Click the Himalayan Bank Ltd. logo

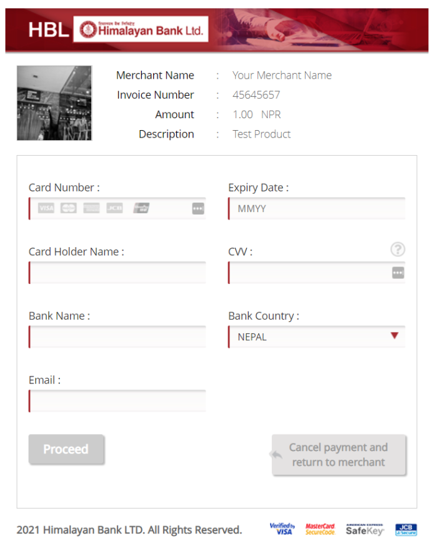tap(141, 29)
